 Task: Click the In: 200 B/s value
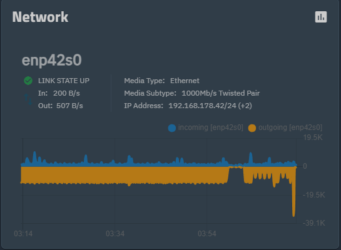(66, 93)
